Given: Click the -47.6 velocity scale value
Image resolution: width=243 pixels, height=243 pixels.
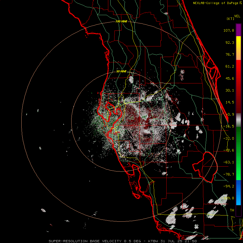Looking at the screenshot, I should (x=229, y=150).
